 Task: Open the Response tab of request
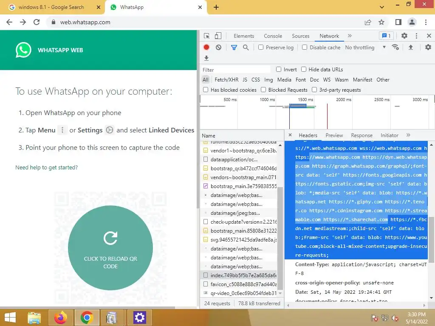pos(362,135)
